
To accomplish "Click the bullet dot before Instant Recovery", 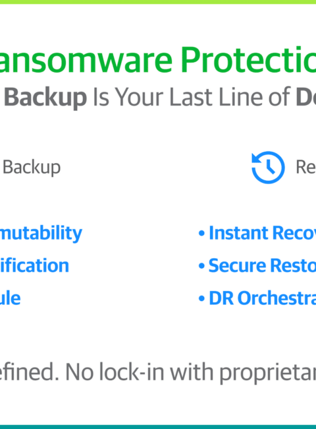I will point(201,234).
